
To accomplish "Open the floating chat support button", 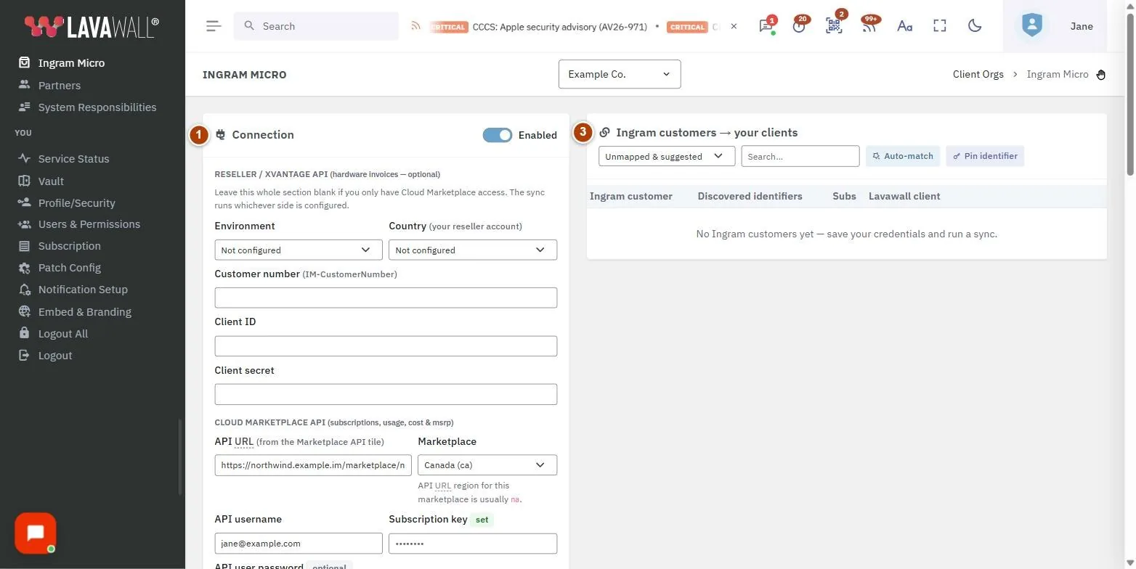I will click(35, 533).
